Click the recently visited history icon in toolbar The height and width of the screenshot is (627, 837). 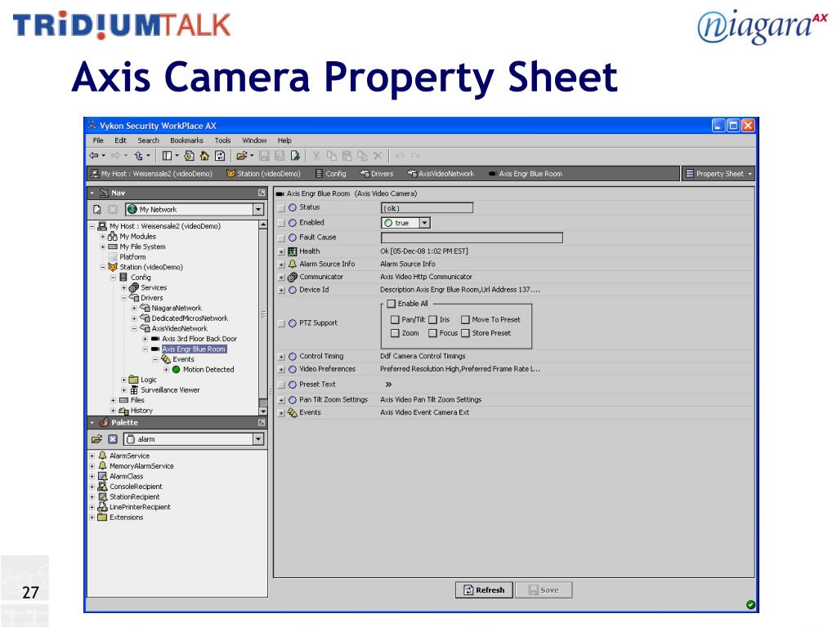pyautogui.click(x=189, y=156)
